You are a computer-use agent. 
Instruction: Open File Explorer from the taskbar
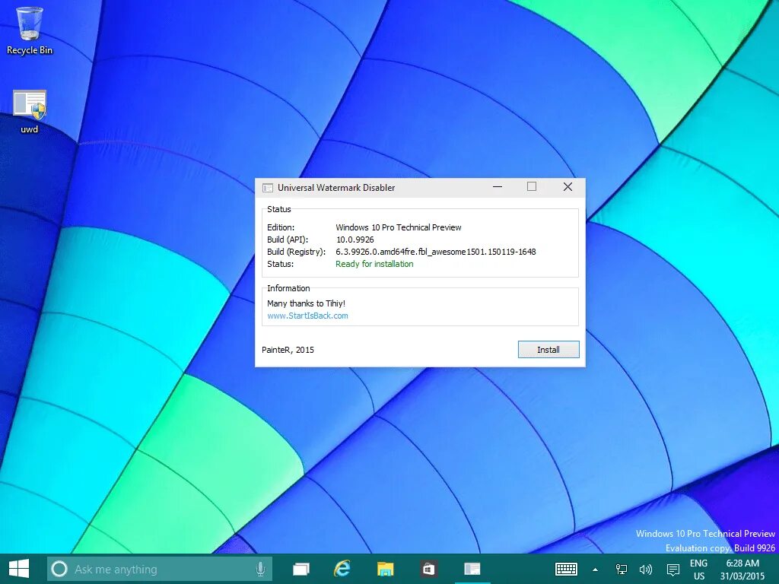point(385,569)
